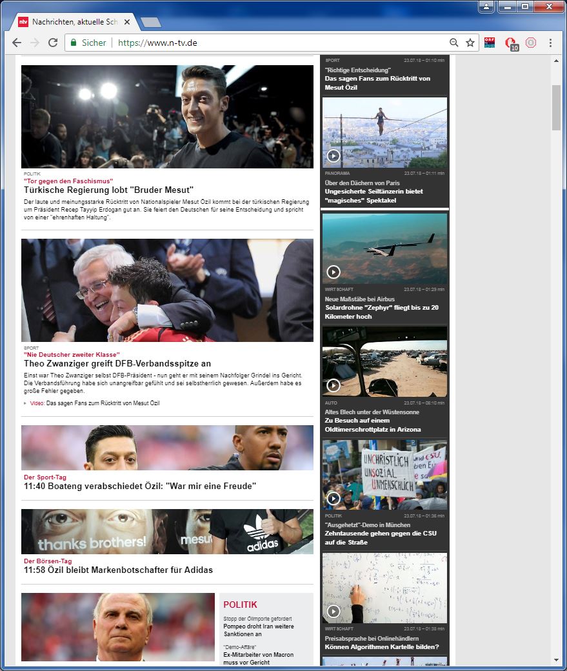
Task: Play the whiteboard algorithm video
Action: click(333, 611)
